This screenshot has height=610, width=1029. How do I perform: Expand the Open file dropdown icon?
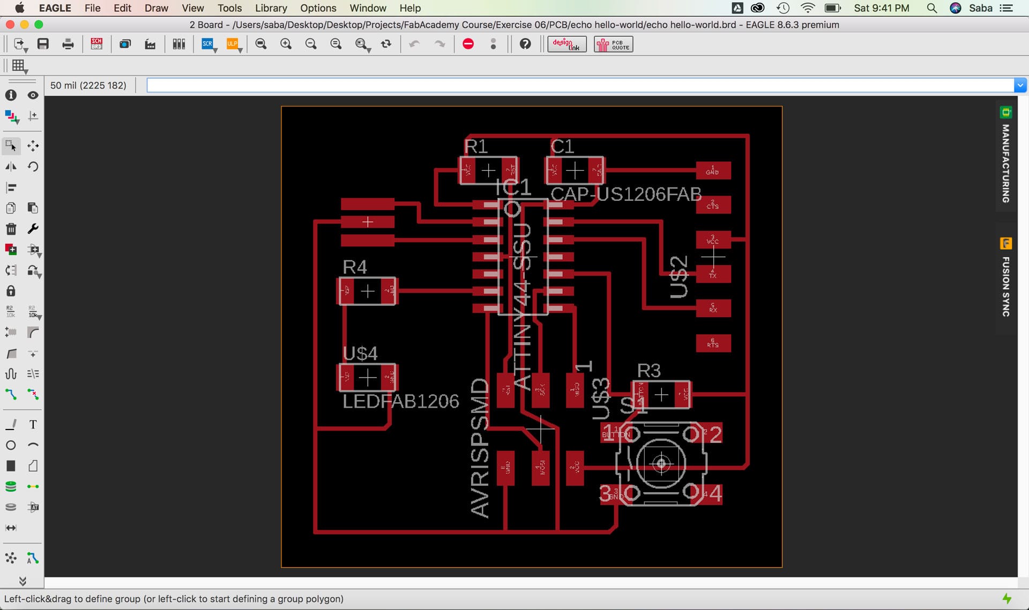[20, 44]
